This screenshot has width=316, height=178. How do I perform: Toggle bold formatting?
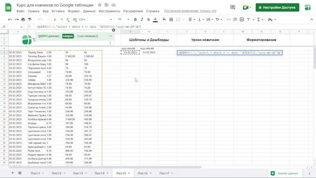click(x=135, y=20)
